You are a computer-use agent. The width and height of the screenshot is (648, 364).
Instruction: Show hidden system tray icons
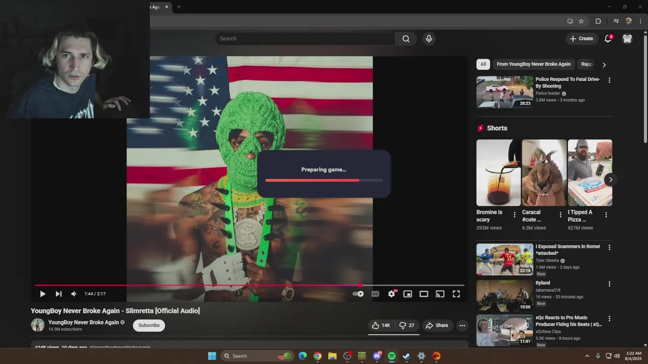(587, 356)
